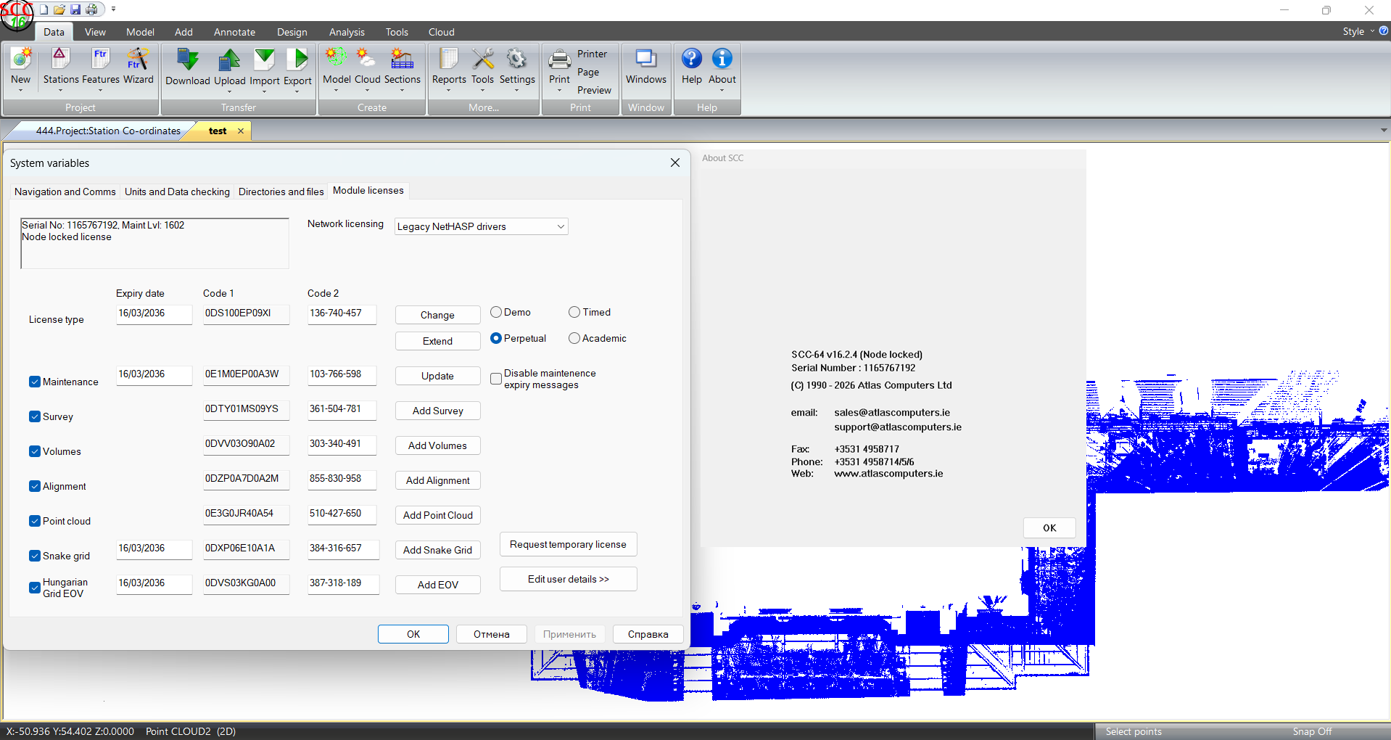Image resolution: width=1391 pixels, height=740 pixels.
Task: Expand the Export dropdown arrow
Action: tap(297, 92)
